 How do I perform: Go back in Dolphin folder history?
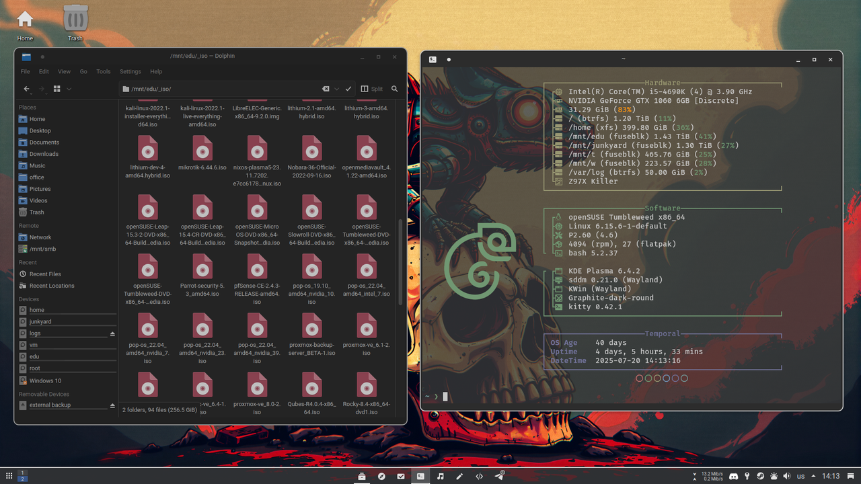[x=27, y=89]
